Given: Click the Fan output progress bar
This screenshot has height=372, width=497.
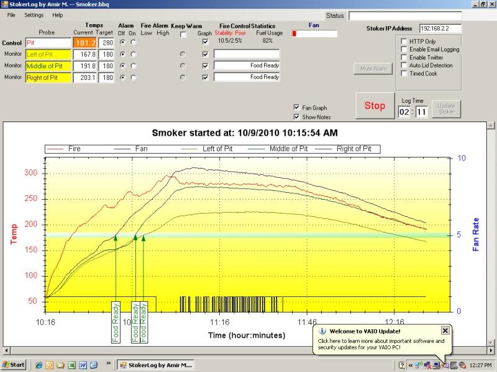Looking at the screenshot, I should (x=314, y=33).
